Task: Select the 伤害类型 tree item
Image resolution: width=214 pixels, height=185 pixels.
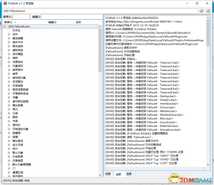Action: coord(18,160)
